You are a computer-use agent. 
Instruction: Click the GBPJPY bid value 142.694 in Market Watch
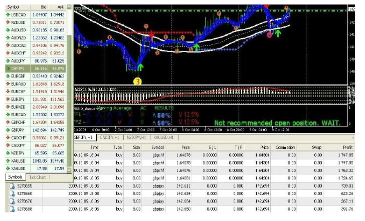(40, 130)
